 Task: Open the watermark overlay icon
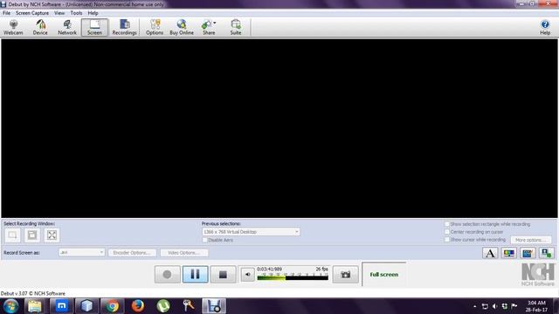(x=547, y=253)
